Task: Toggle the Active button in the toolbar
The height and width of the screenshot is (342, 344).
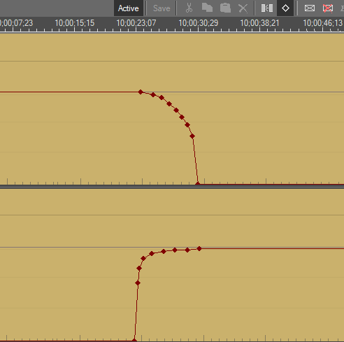Action: (x=129, y=8)
